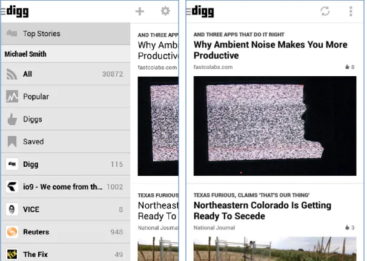Open the Reuters feed

pyautogui.click(x=65, y=231)
